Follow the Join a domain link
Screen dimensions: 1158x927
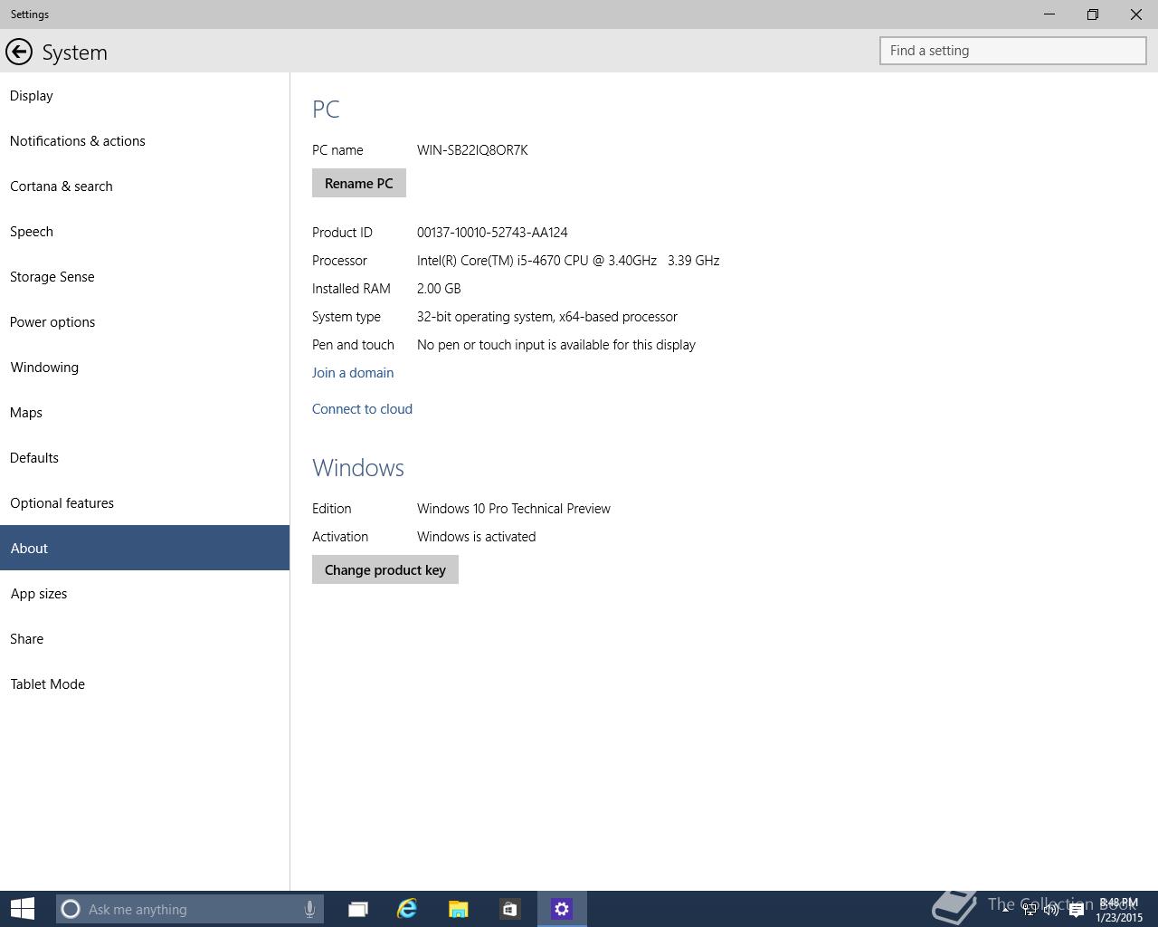[353, 372]
